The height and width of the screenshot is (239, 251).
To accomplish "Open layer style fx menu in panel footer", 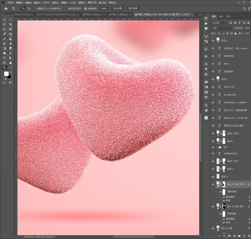I will [225, 236].
